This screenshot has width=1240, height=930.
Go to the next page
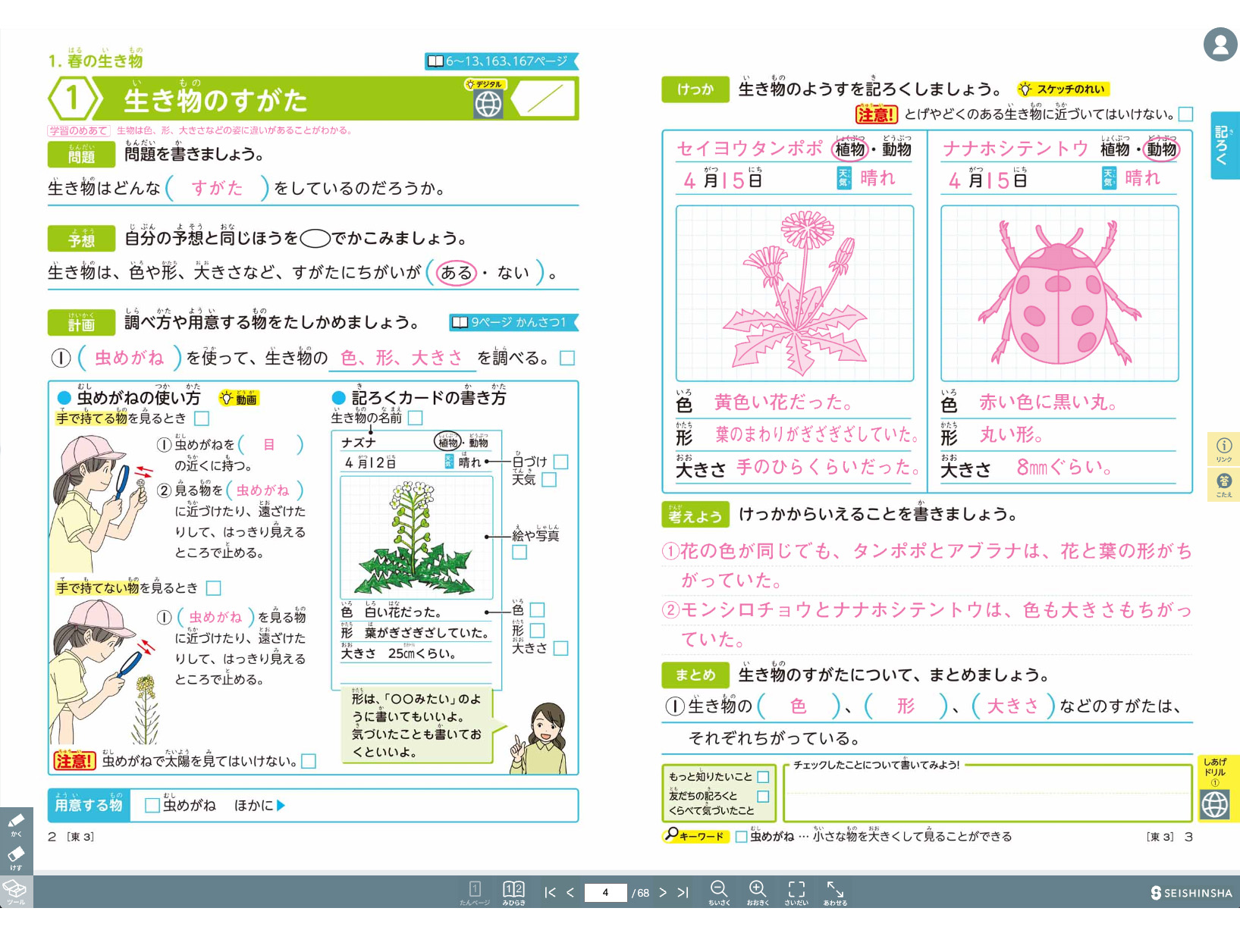[x=663, y=892]
